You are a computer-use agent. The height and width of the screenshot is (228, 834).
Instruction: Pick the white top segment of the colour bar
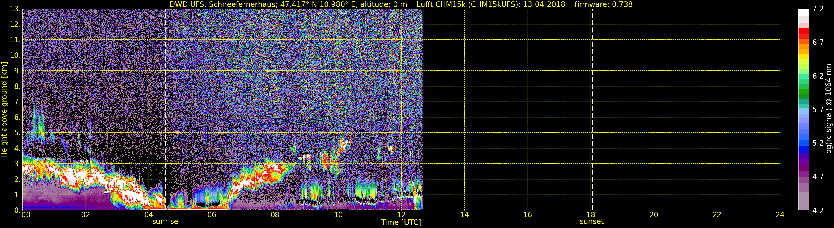point(803,12)
